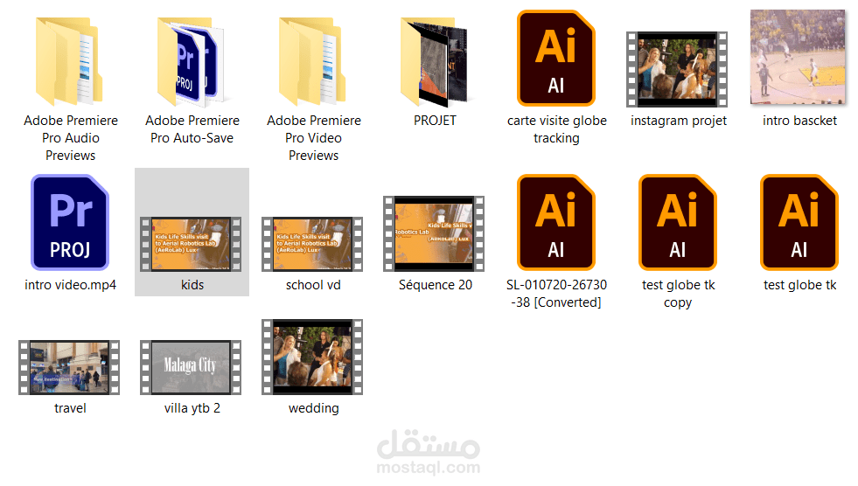Open the Adobe Premiere Pro Video Previews folder icon
This screenshot has width=858, height=486.
point(312,61)
